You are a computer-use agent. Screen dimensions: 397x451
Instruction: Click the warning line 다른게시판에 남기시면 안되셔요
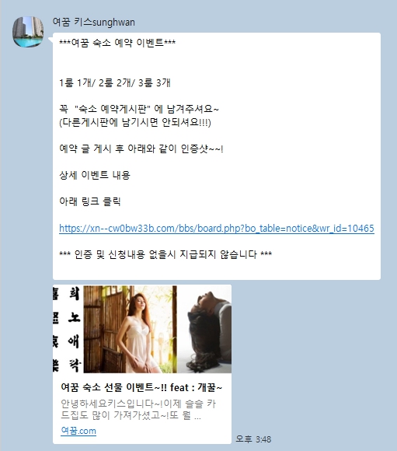(135, 123)
